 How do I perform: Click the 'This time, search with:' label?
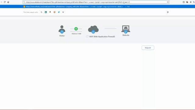30,12
